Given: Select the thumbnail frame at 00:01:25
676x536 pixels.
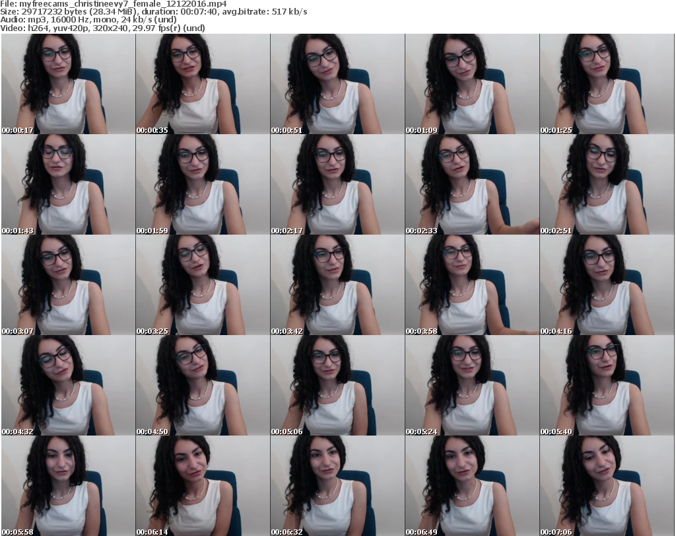Looking at the screenshot, I should click(607, 84).
